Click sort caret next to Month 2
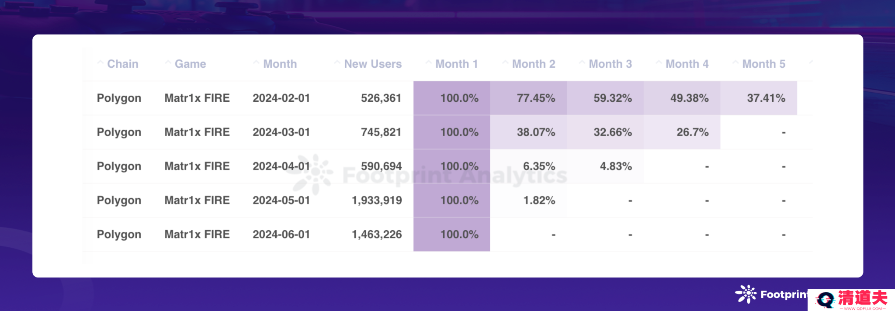The width and height of the screenshot is (895, 311). coord(505,63)
